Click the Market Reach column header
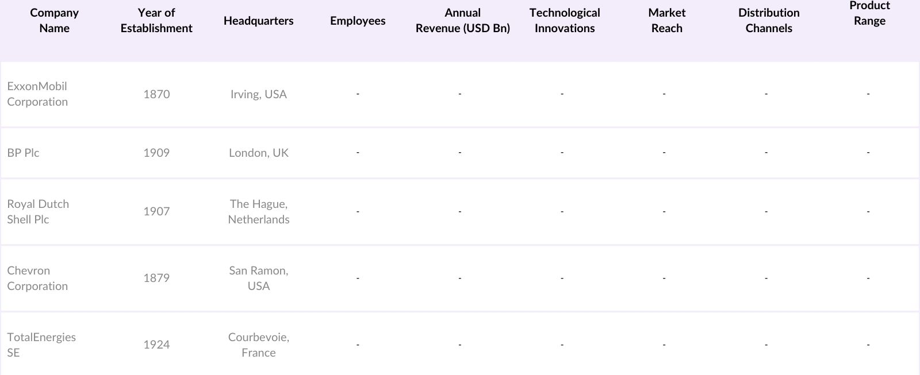The width and height of the screenshot is (920, 375). [x=666, y=21]
